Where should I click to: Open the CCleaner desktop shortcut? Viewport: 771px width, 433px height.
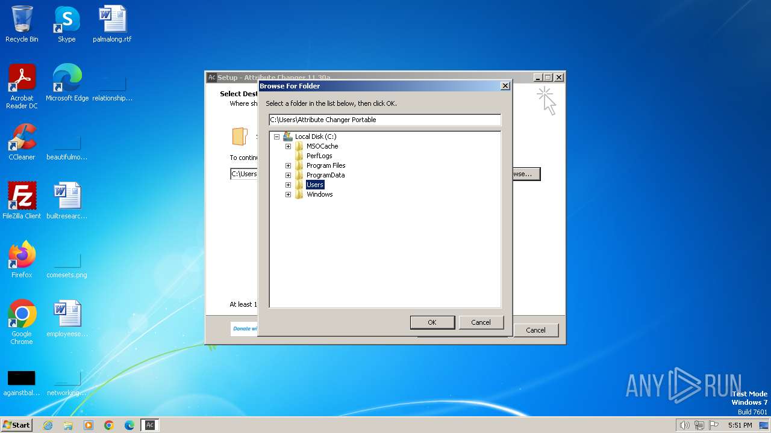[22, 142]
